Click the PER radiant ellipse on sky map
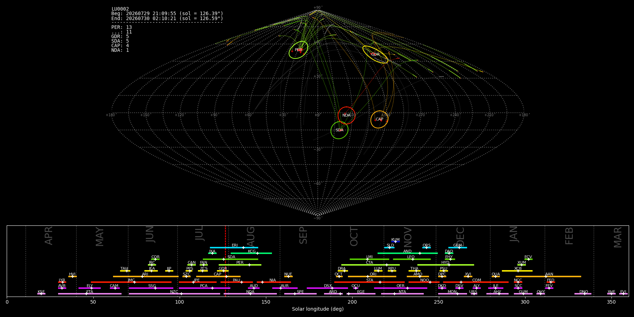This screenshot has width=634, height=317. pyautogui.click(x=298, y=50)
